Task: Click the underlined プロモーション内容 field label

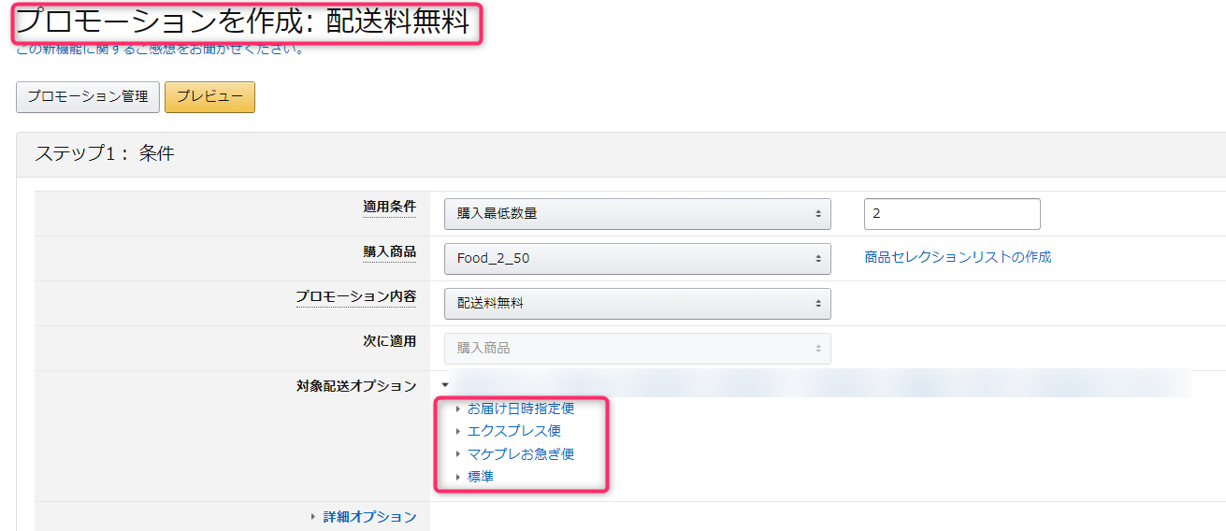Action: (x=355, y=296)
